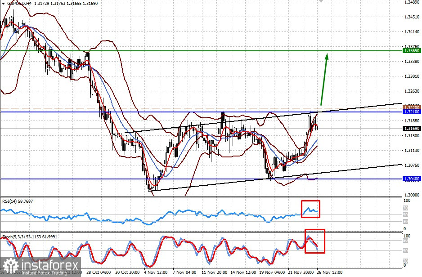This screenshot has width=422, height=277.
Task: Click the 21 Nov 20:00 time label
Action: (301, 272)
